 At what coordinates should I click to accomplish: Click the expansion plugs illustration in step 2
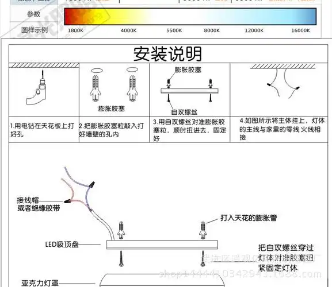[114, 84]
